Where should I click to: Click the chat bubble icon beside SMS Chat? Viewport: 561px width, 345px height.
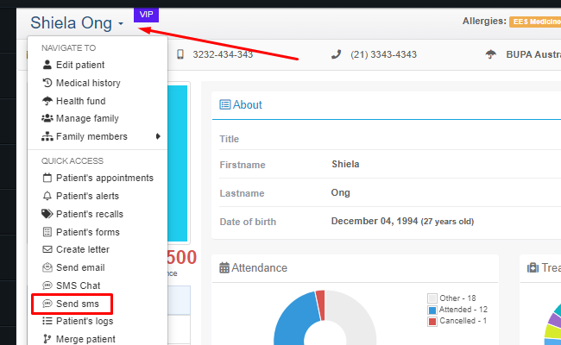tap(47, 285)
